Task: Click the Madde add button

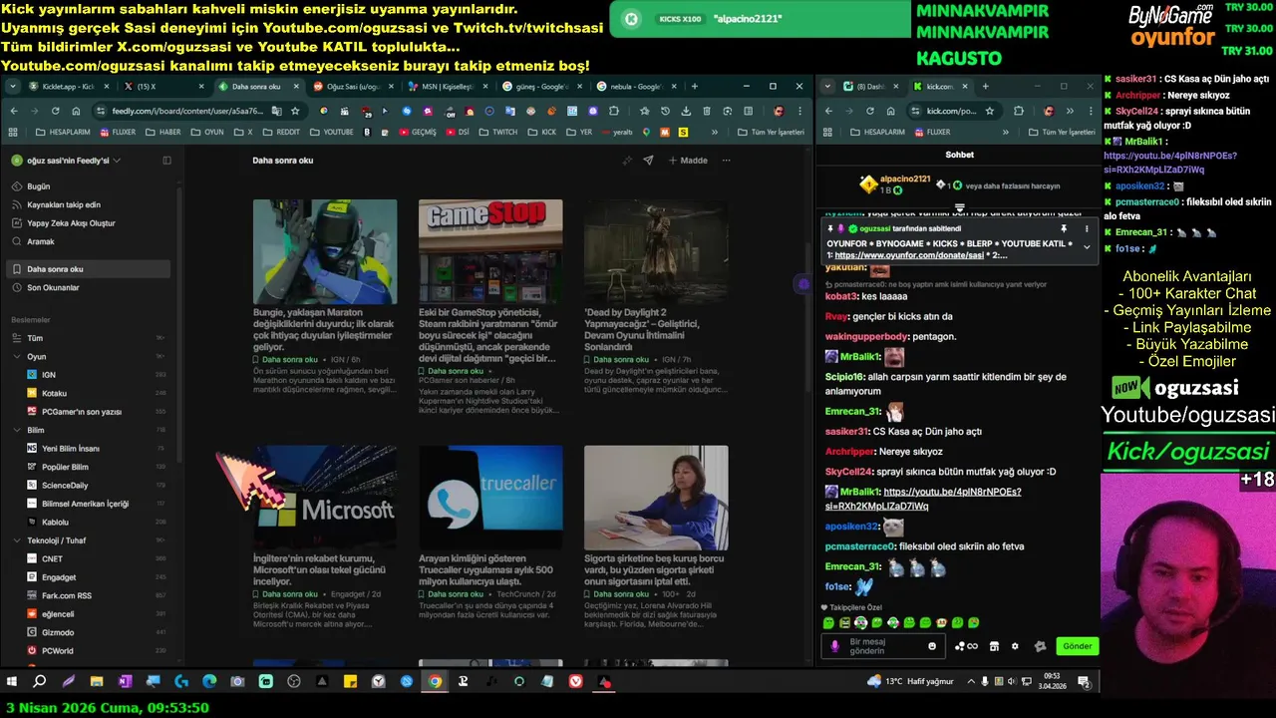Action: click(688, 160)
